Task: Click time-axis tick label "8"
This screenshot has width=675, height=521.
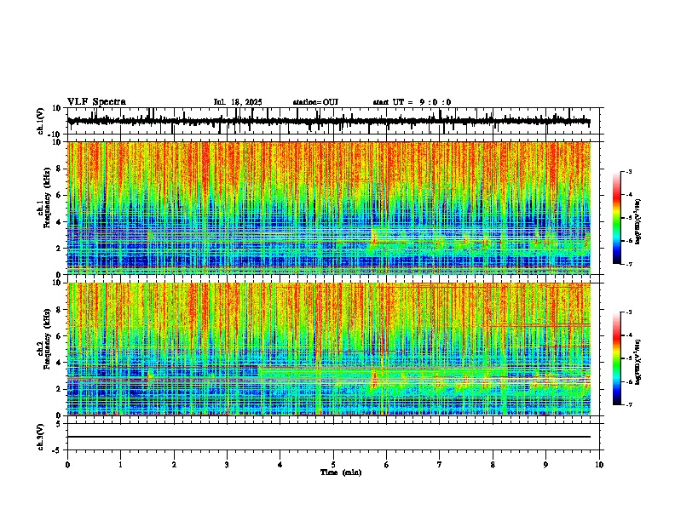Action: pos(493,465)
